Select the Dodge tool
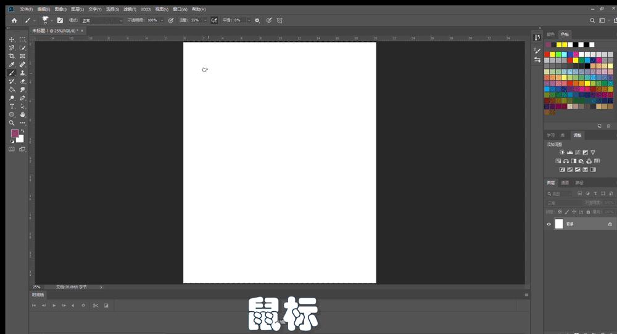617x334 pixels. (12, 98)
